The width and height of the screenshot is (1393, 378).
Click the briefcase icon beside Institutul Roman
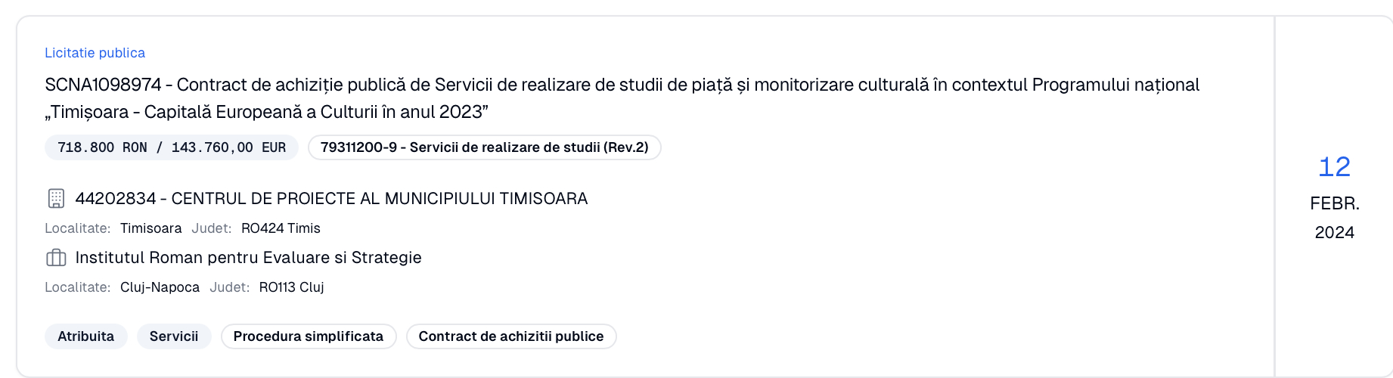(x=56, y=258)
